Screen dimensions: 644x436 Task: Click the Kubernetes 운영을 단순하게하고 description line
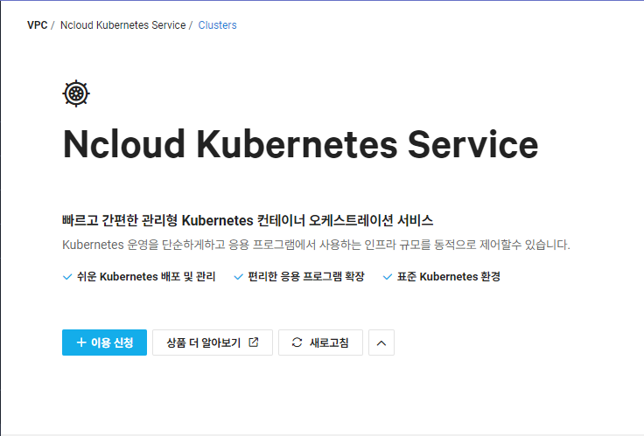tap(316, 245)
